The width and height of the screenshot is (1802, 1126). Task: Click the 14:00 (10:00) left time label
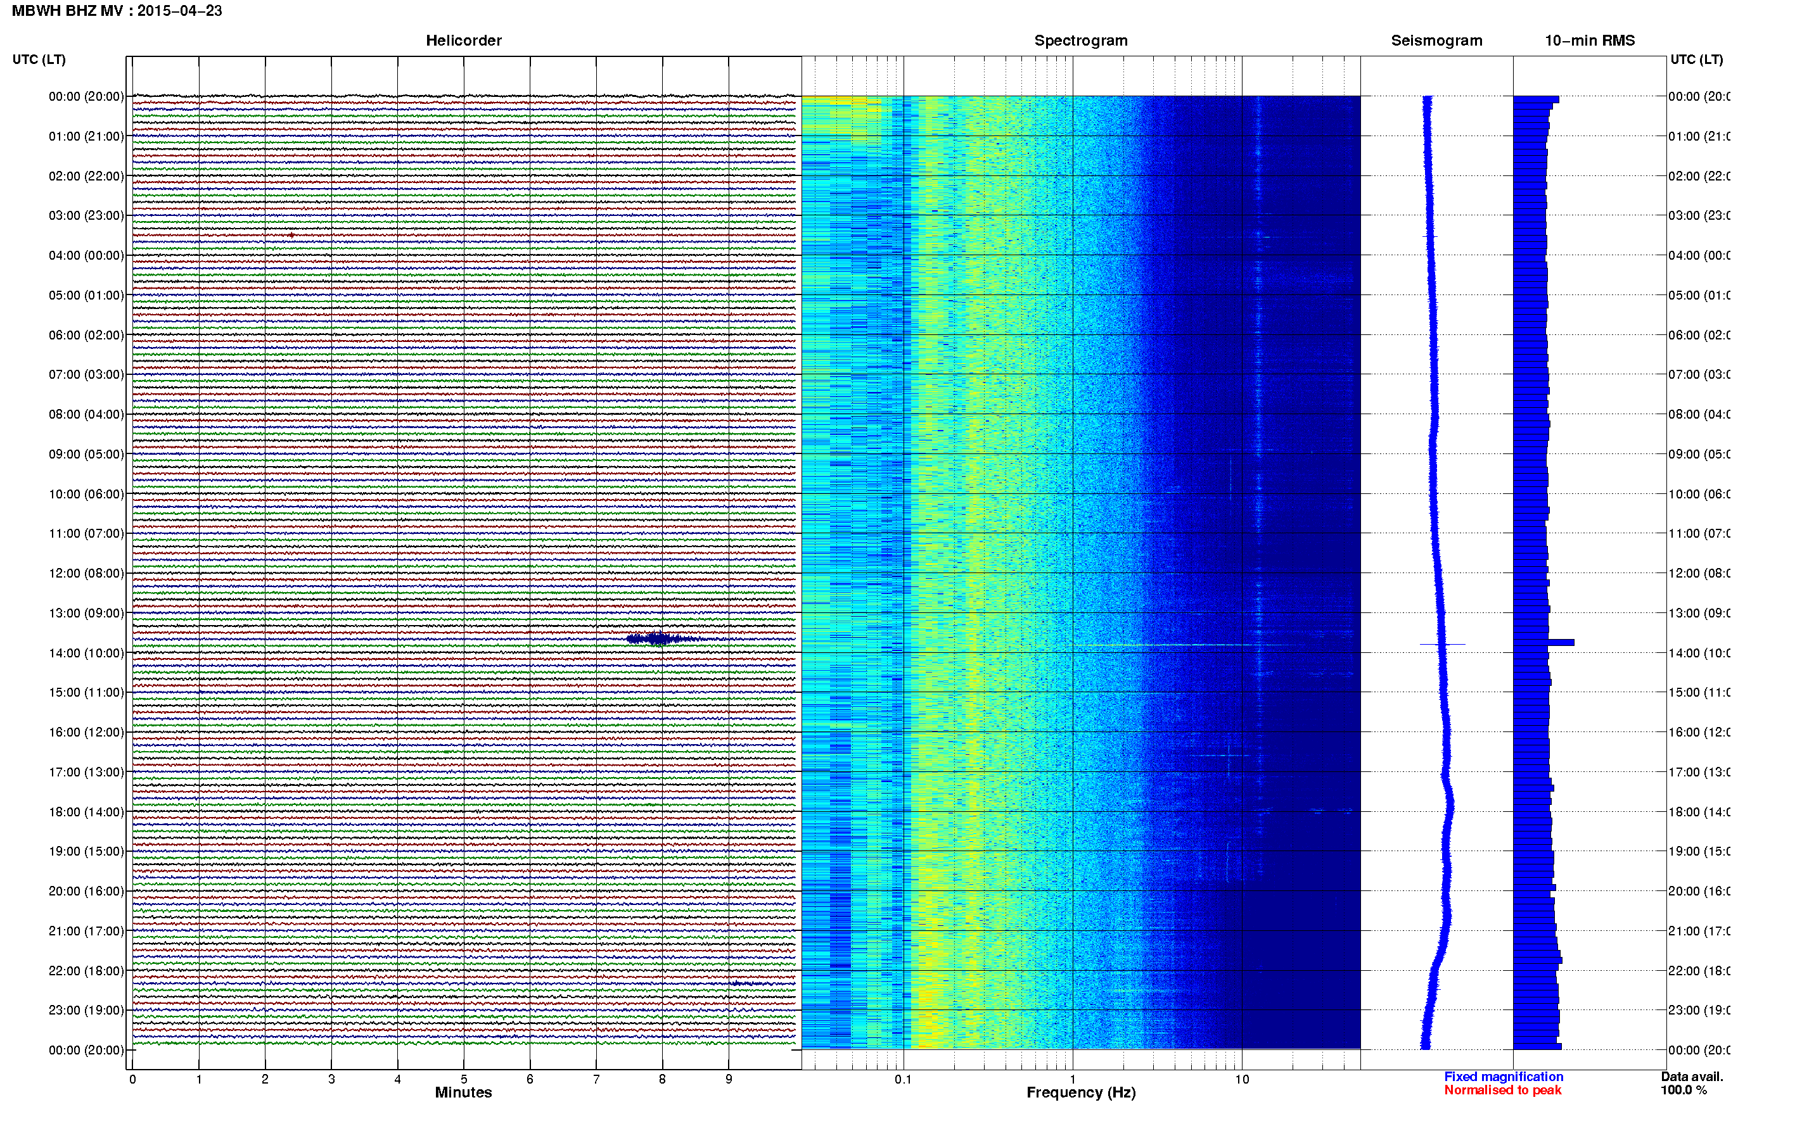point(86,653)
